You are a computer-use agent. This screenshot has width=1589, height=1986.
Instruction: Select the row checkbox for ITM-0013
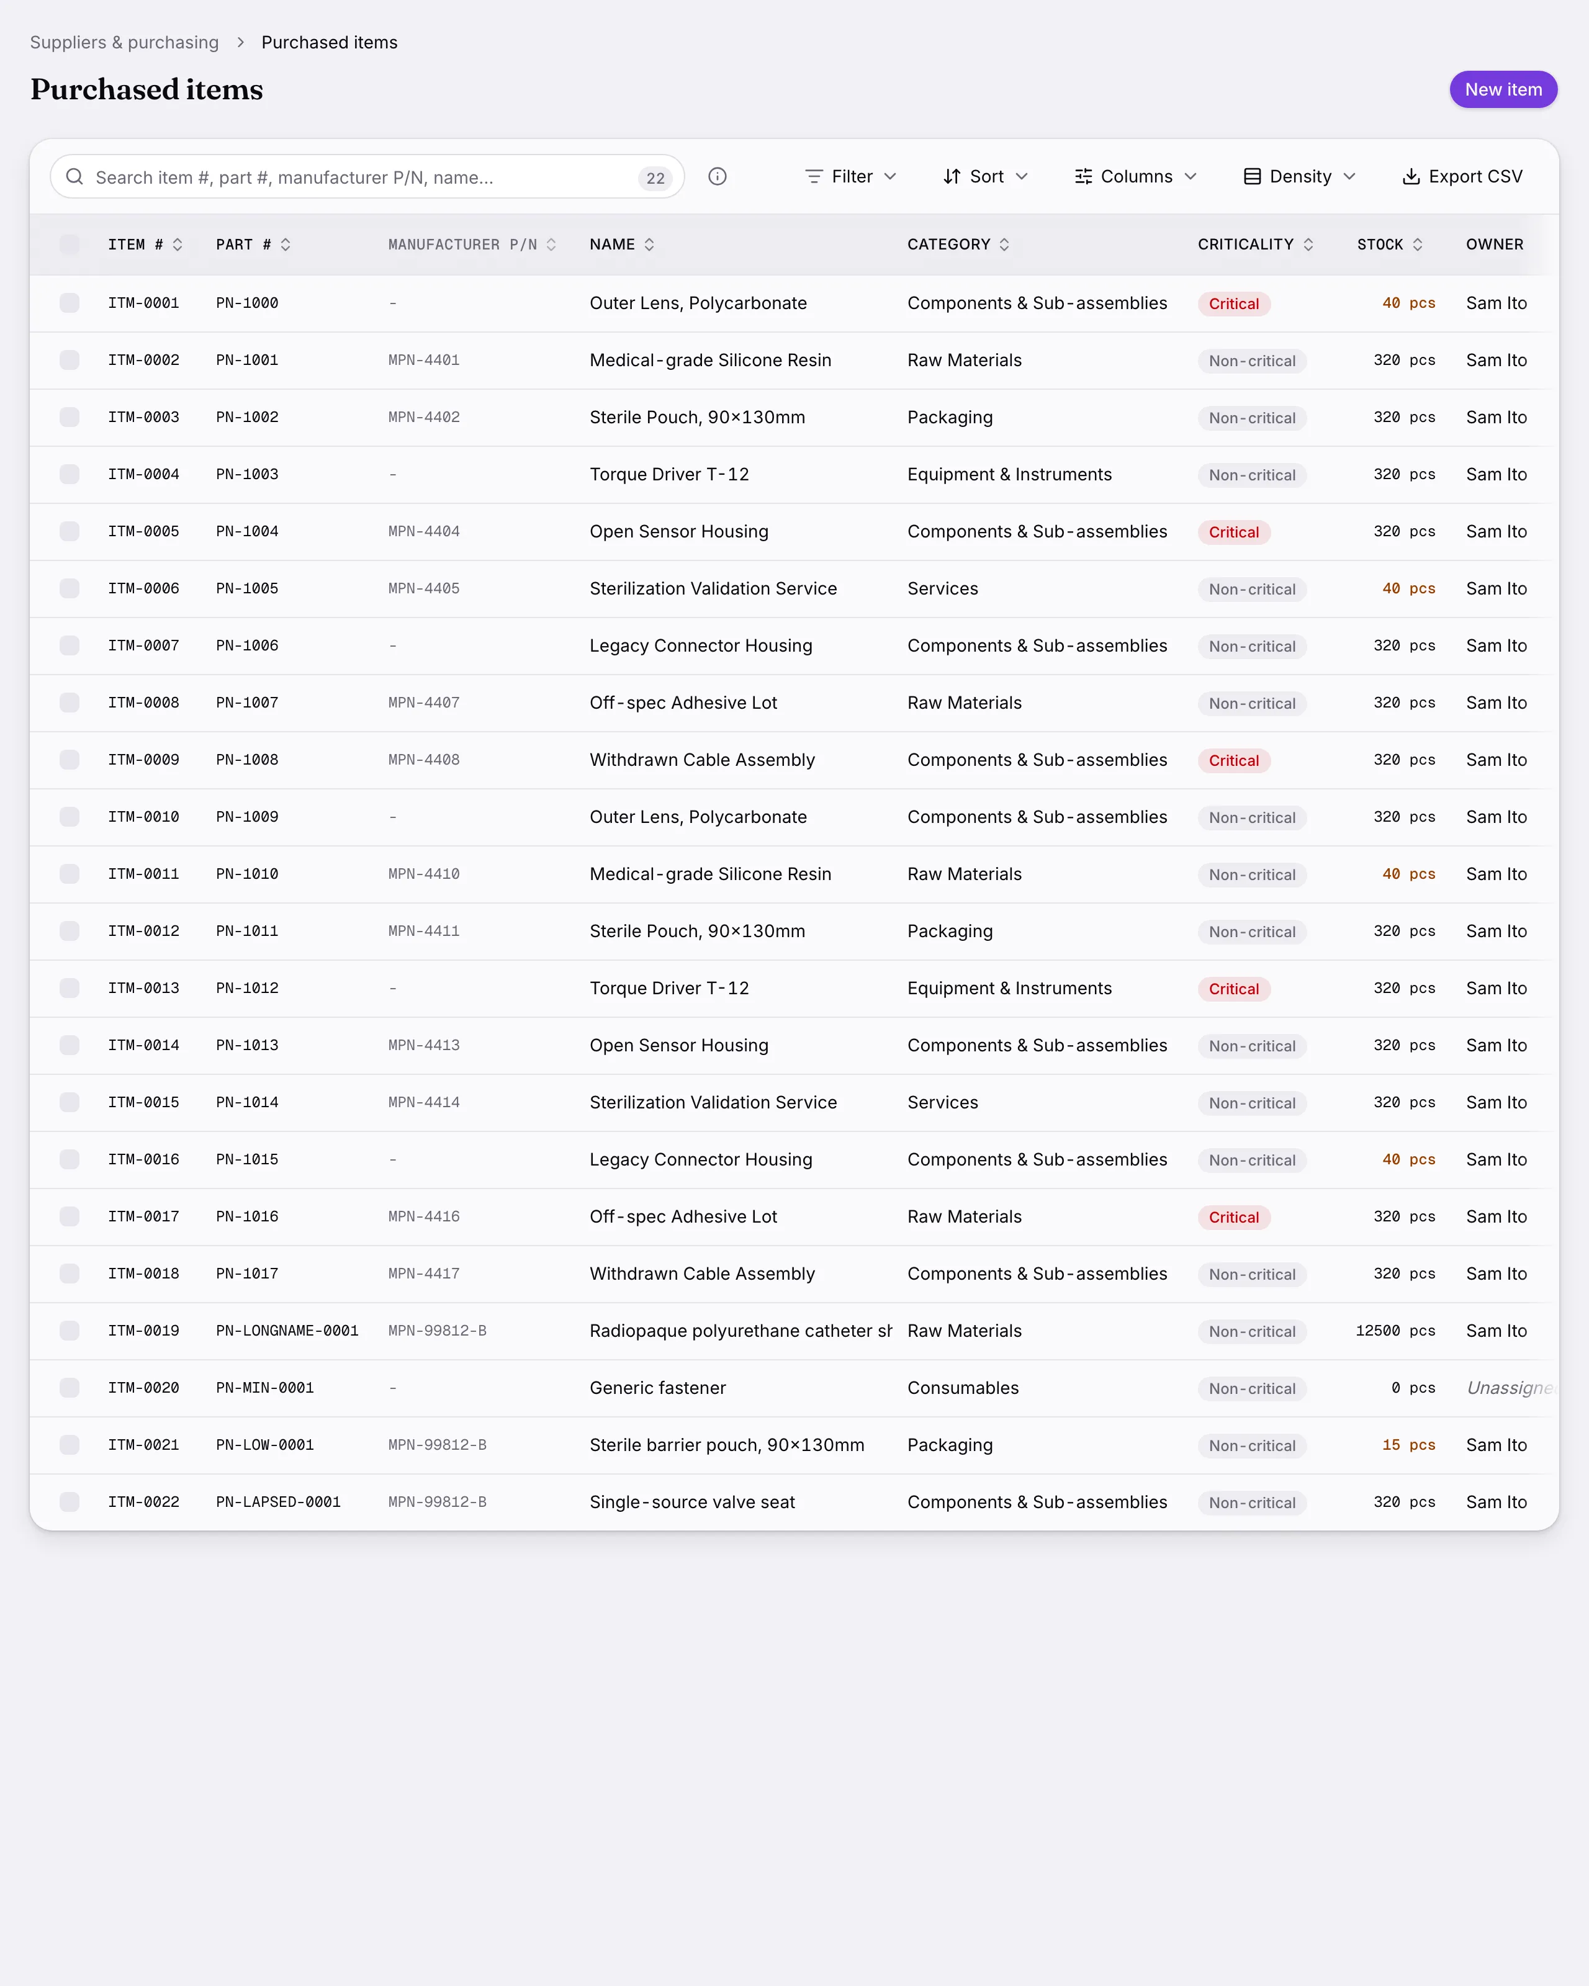click(x=69, y=989)
